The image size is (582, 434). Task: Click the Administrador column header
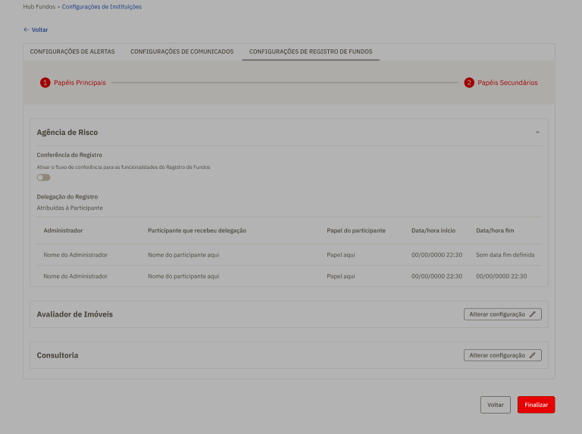(x=63, y=230)
